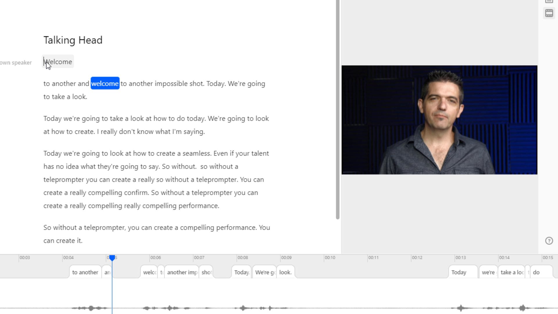Toggle the 'we're' word chip on timeline
This screenshot has width=558, height=314.
pyautogui.click(x=488, y=272)
